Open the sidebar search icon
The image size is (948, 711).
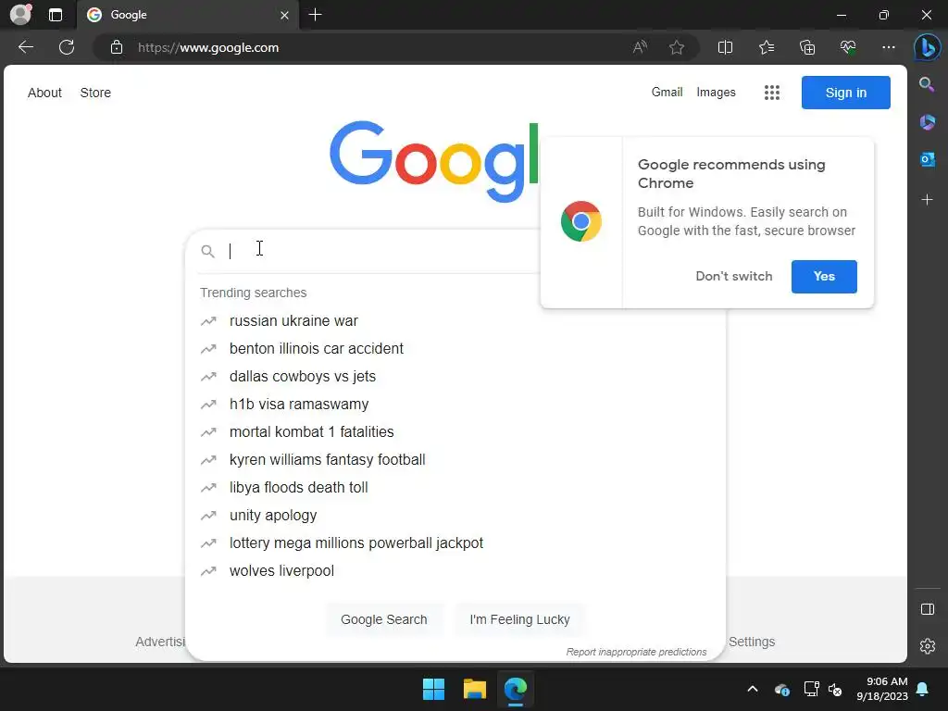927,84
